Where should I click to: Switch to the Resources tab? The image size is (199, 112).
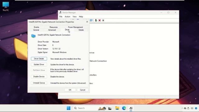[53, 27]
